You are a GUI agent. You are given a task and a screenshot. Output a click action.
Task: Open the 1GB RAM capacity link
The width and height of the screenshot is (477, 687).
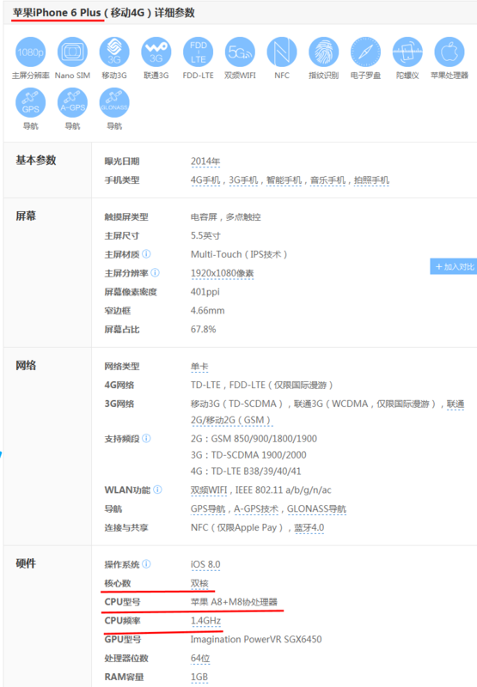coord(199,678)
